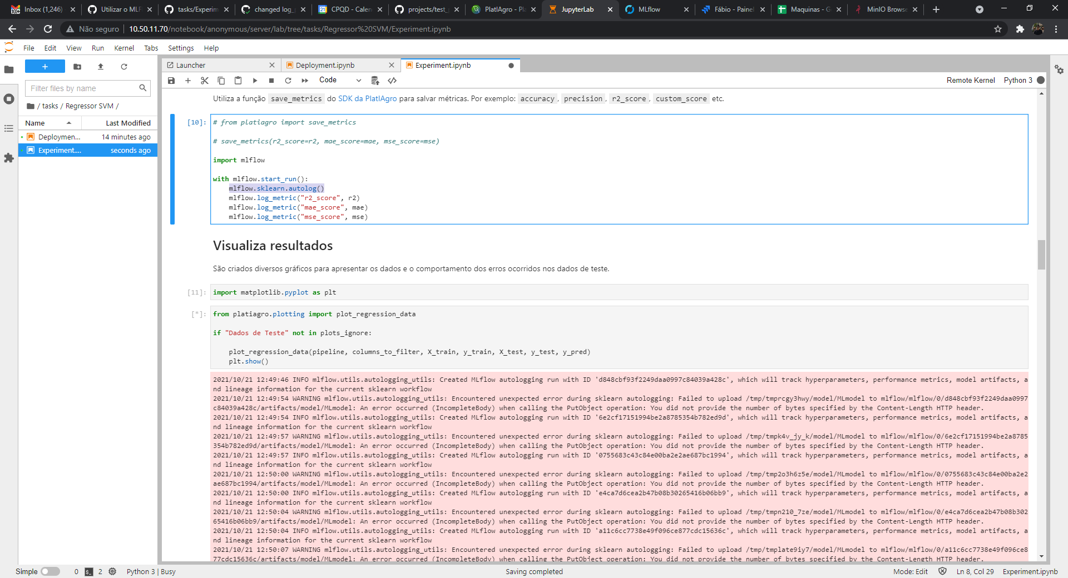Insert a cell below with the plus icon
Viewport: 1068px width, 578px height.
[188, 81]
